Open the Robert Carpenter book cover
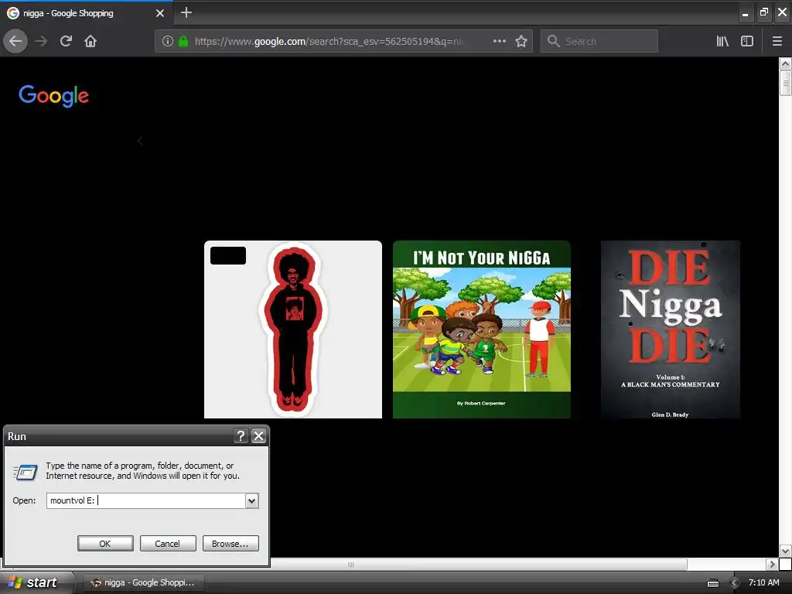 [482, 329]
